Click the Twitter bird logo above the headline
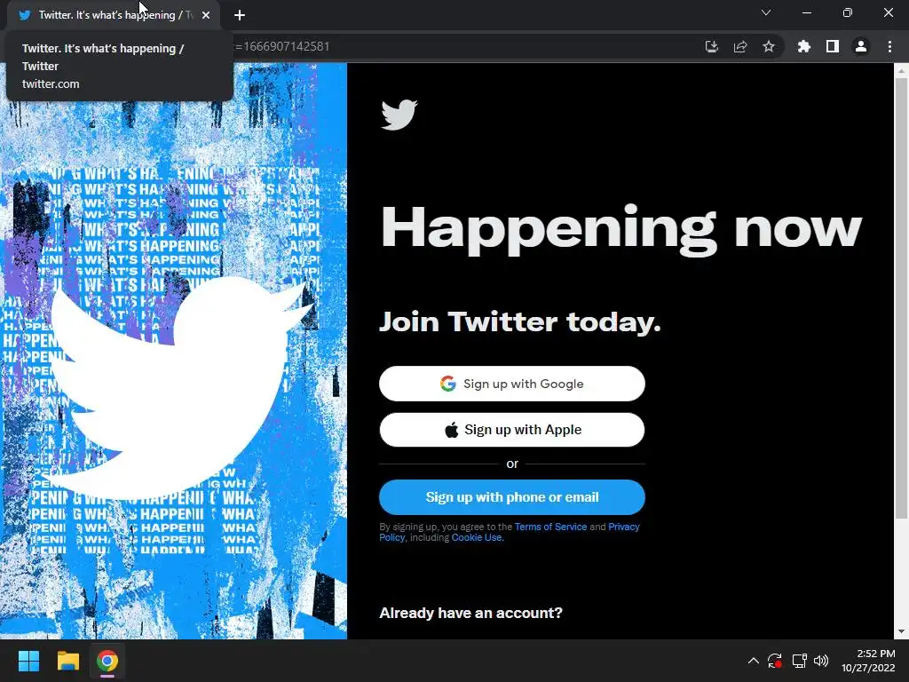The height and width of the screenshot is (682, 909). [x=399, y=115]
